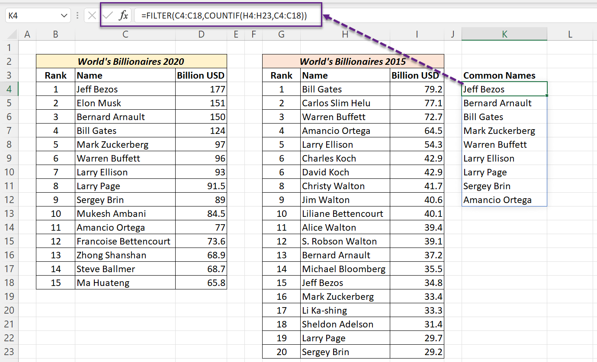Select Liliane Bettencourt cell

(345, 213)
